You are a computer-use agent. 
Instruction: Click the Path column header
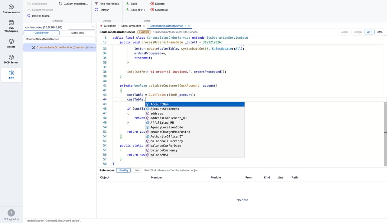(294, 177)
